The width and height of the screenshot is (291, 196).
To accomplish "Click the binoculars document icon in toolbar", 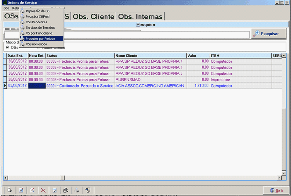I will tap(88, 190).
